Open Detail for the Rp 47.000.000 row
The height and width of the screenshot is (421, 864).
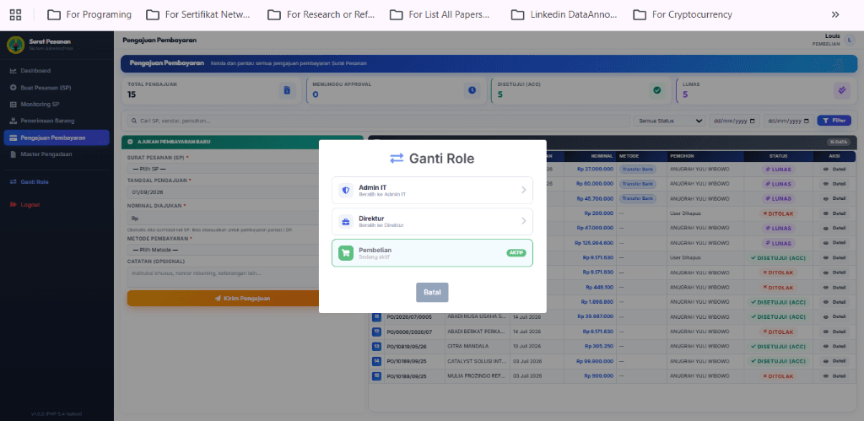(x=834, y=228)
